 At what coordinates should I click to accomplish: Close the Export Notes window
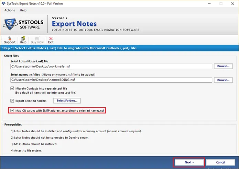click(232, 3)
